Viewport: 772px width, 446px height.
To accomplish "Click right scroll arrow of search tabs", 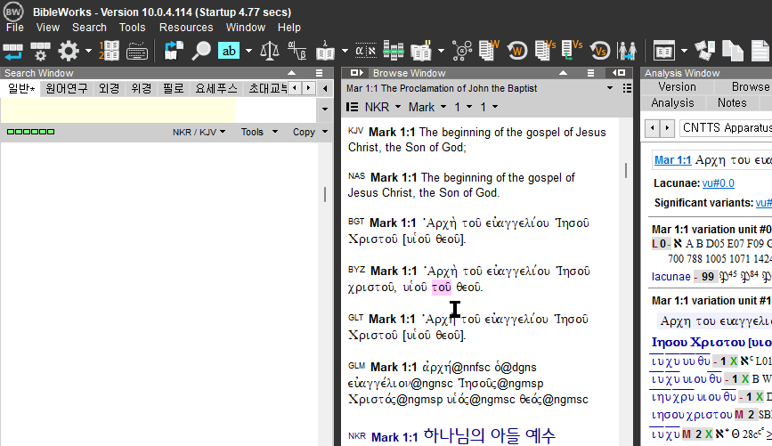I will point(309,89).
